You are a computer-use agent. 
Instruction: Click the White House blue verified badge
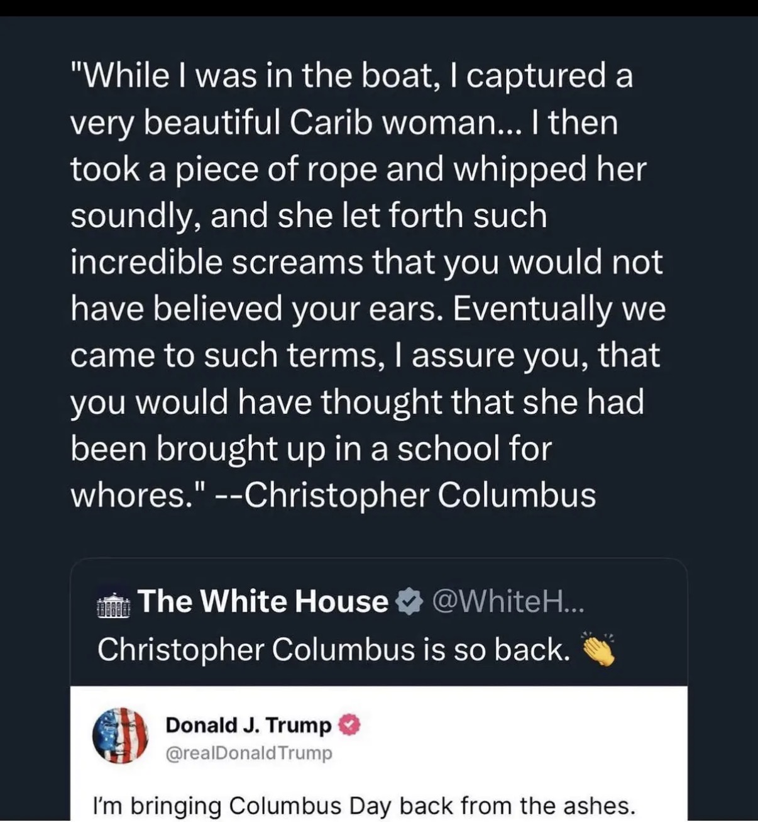coord(409,603)
